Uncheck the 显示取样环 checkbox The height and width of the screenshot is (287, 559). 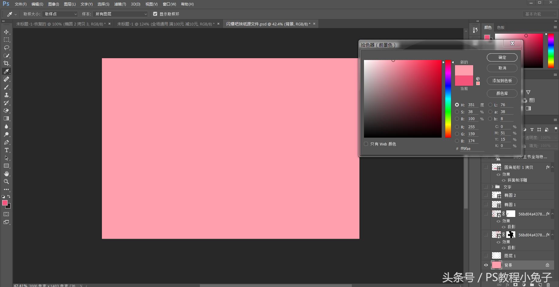pos(155,14)
